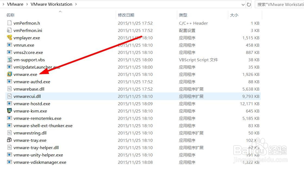
Task: Select the vmware-vdiskmanager.exe file icon
Action: point(9,162)
